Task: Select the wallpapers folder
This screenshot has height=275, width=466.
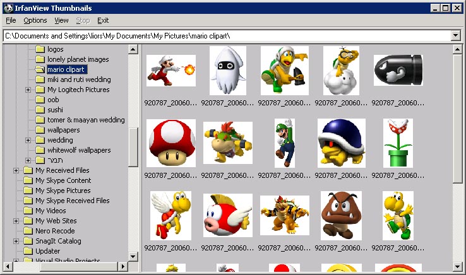Action: pyautogui.click(x=64, y=130)
